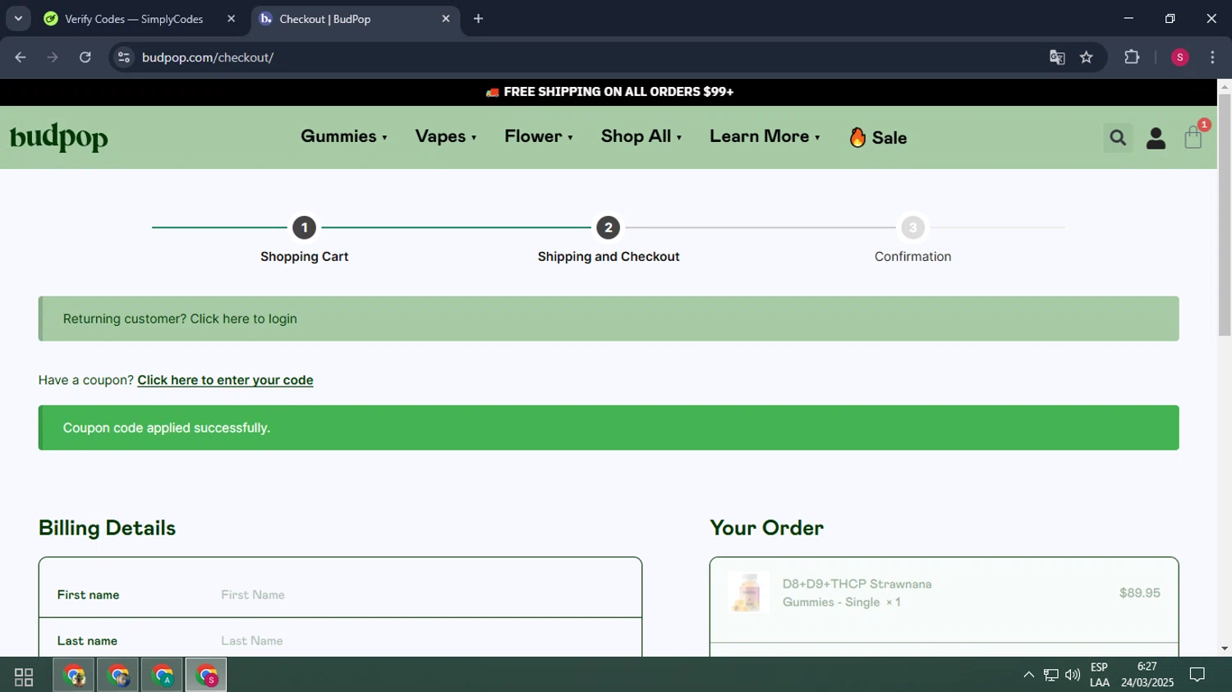
Task: Click here to enter your coupon code
Action: pyautogui.click(x=225, y=380)
